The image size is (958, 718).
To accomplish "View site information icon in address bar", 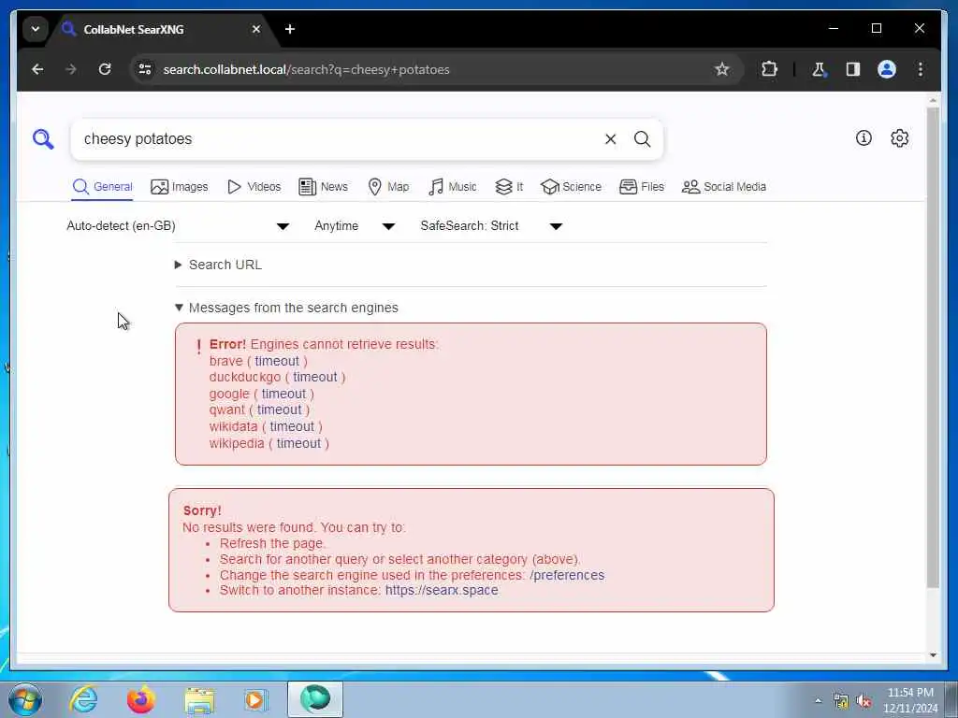I will coord(145,69).
